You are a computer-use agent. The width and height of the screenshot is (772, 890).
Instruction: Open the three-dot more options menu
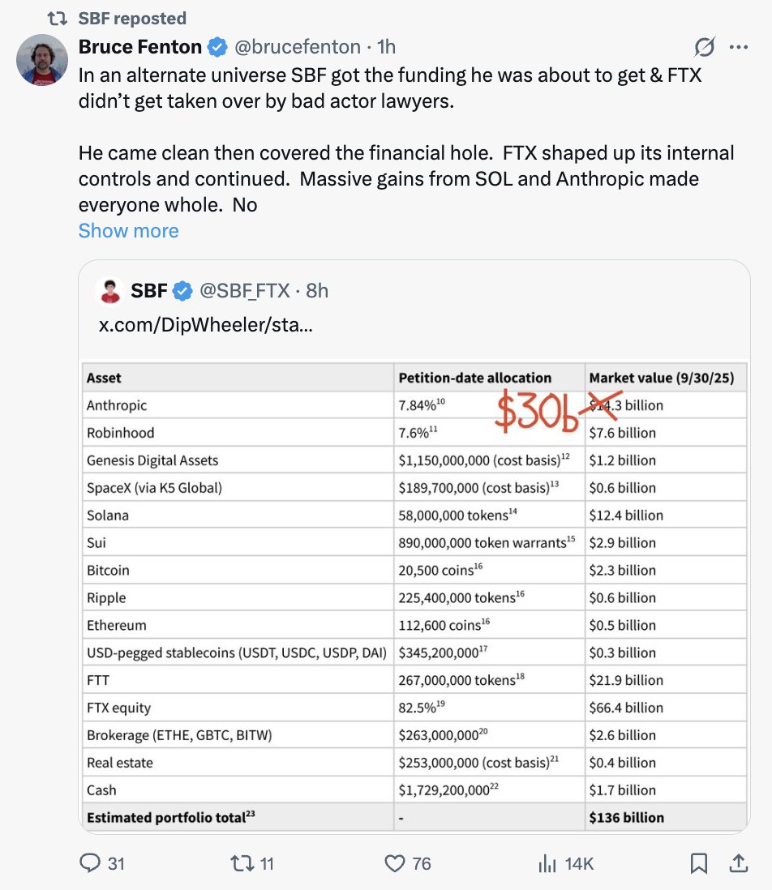point(739,48)
